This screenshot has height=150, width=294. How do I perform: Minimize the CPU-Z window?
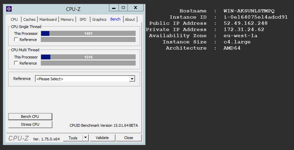pos(114,8)
